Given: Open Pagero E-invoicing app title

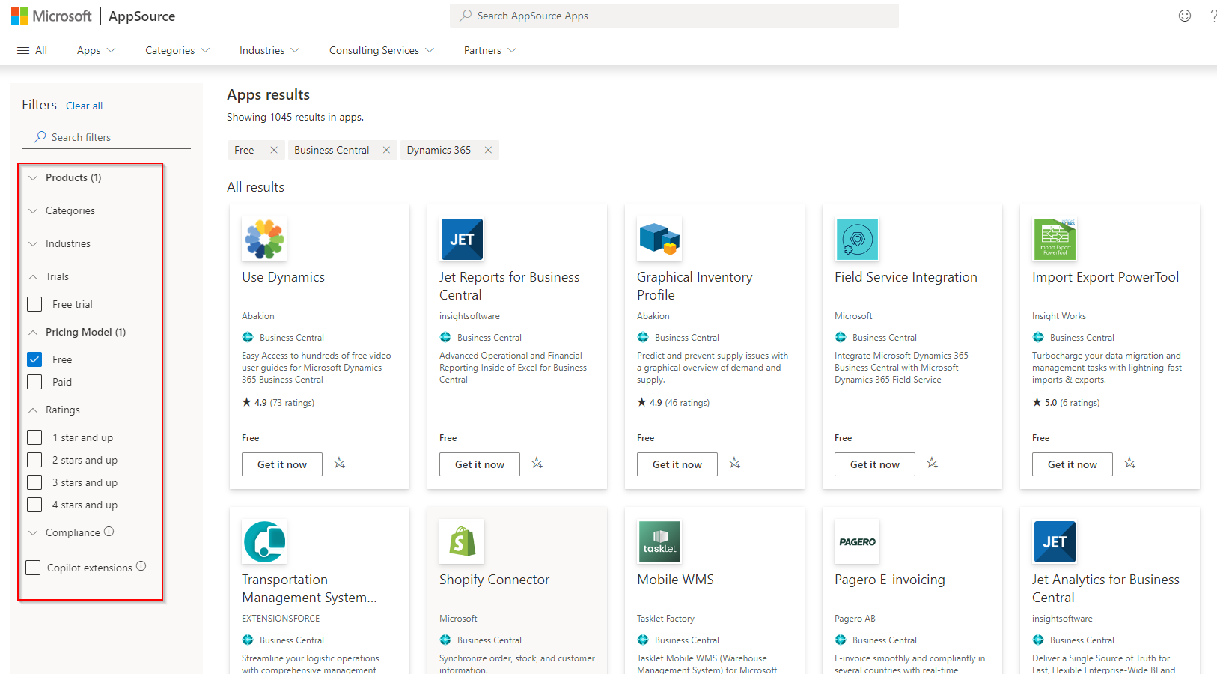Looking at the screenshot, I should click(x=890, y=580).
